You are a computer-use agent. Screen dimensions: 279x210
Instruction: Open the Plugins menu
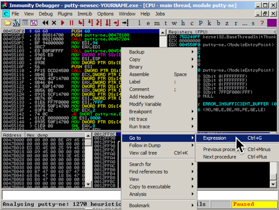point(65,14)
